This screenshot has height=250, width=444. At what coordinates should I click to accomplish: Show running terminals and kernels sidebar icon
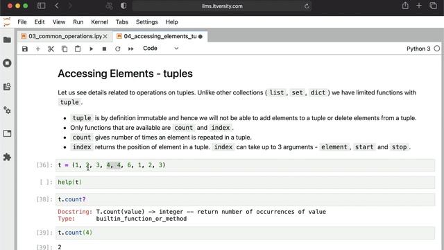7,63
